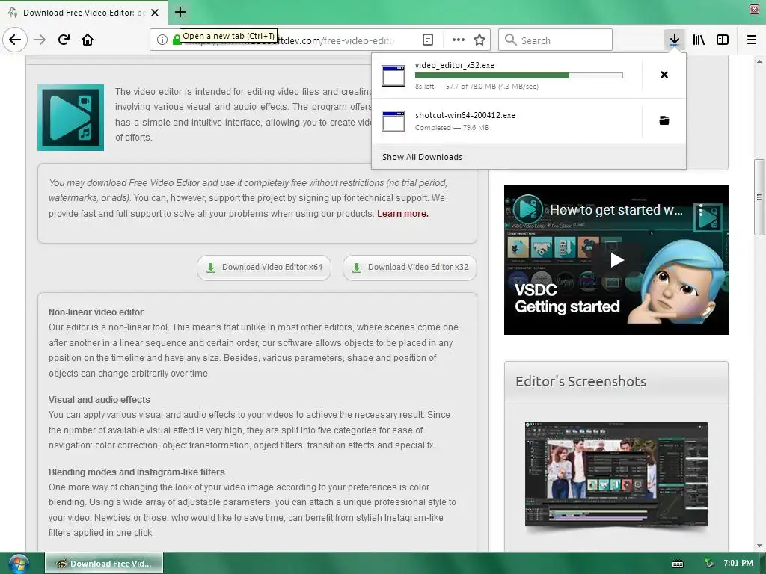Open containing folder for shotcut-win64-200412.exe
The width and height of the screenshot is (766, 574).
point(664,120)
